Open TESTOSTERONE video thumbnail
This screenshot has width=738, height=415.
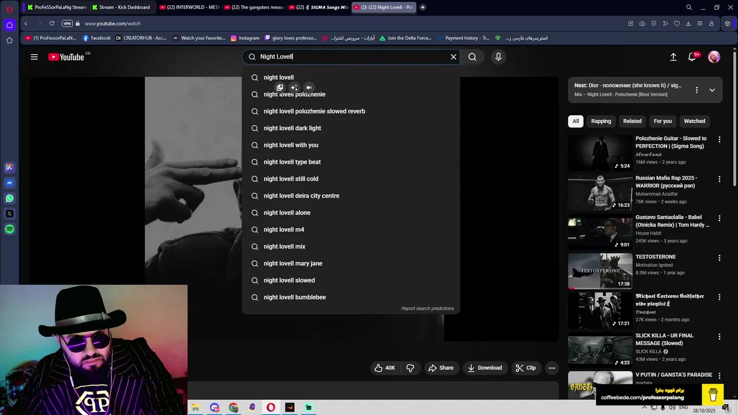[x=600, y=271]
